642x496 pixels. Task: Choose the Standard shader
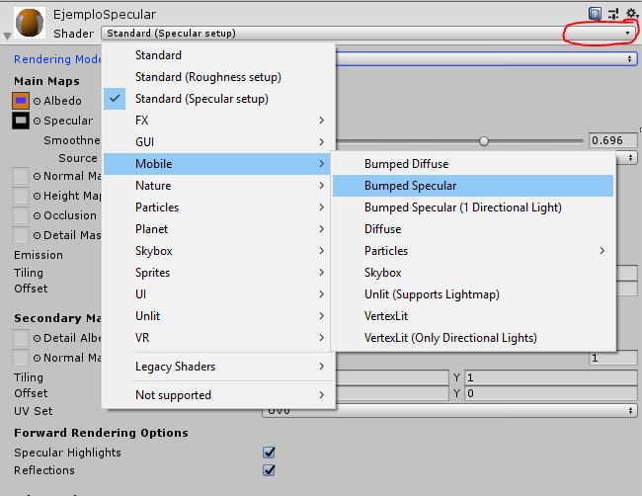[x=219, y=55]
